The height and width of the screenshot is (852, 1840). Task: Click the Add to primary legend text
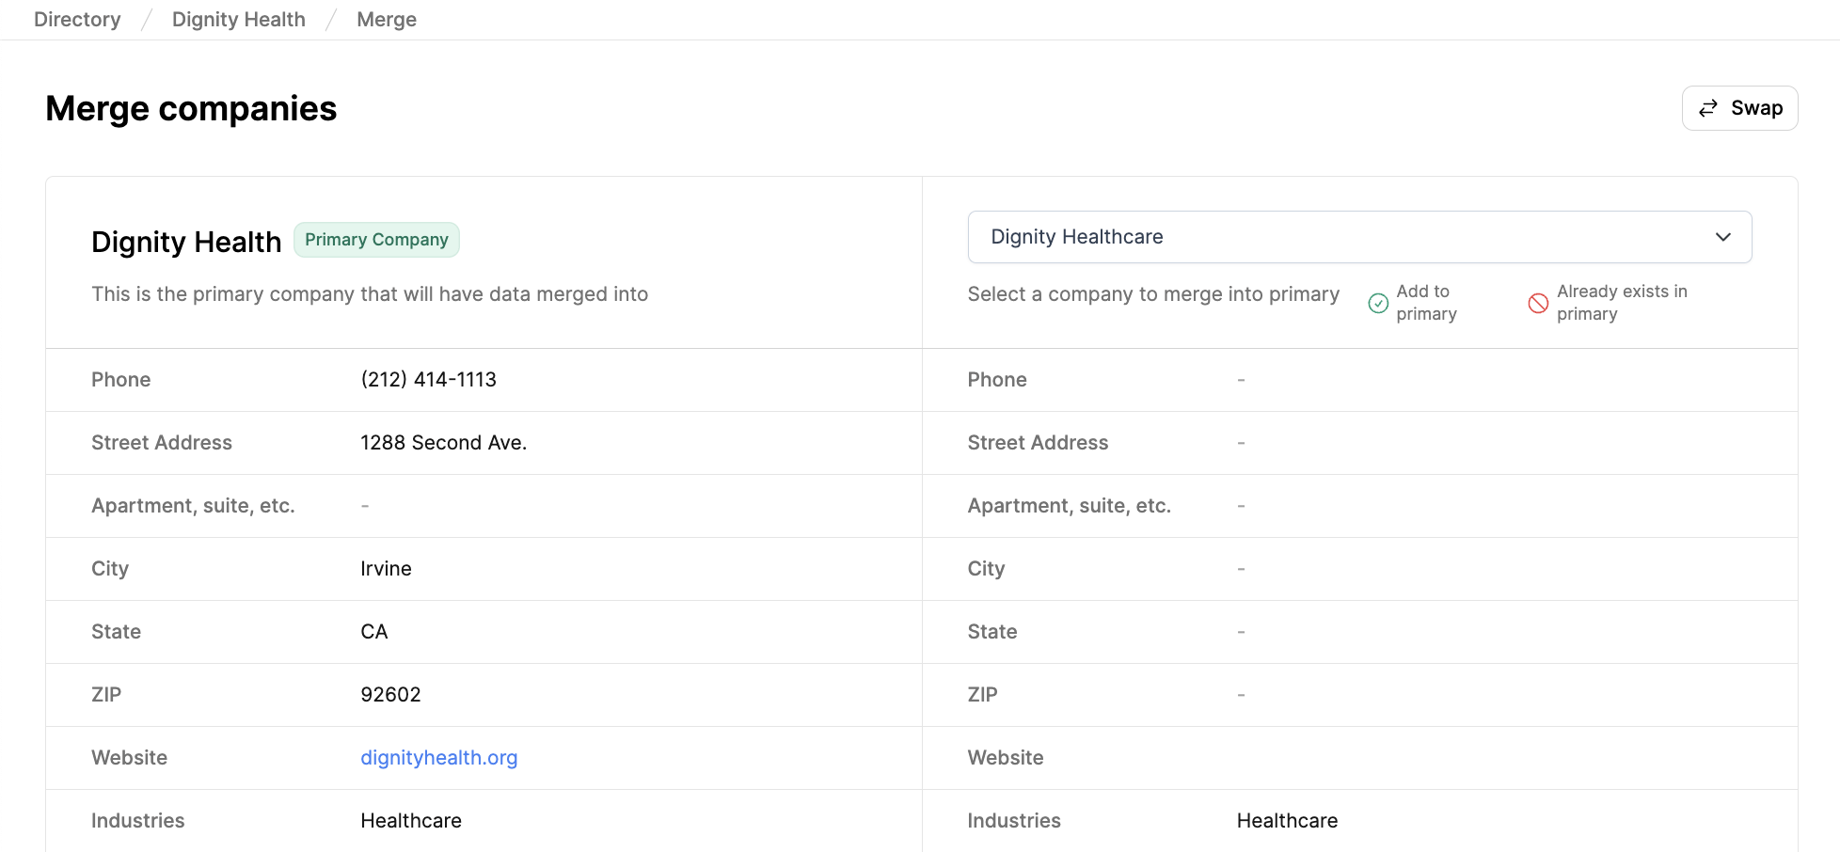tap(1426, 303)
